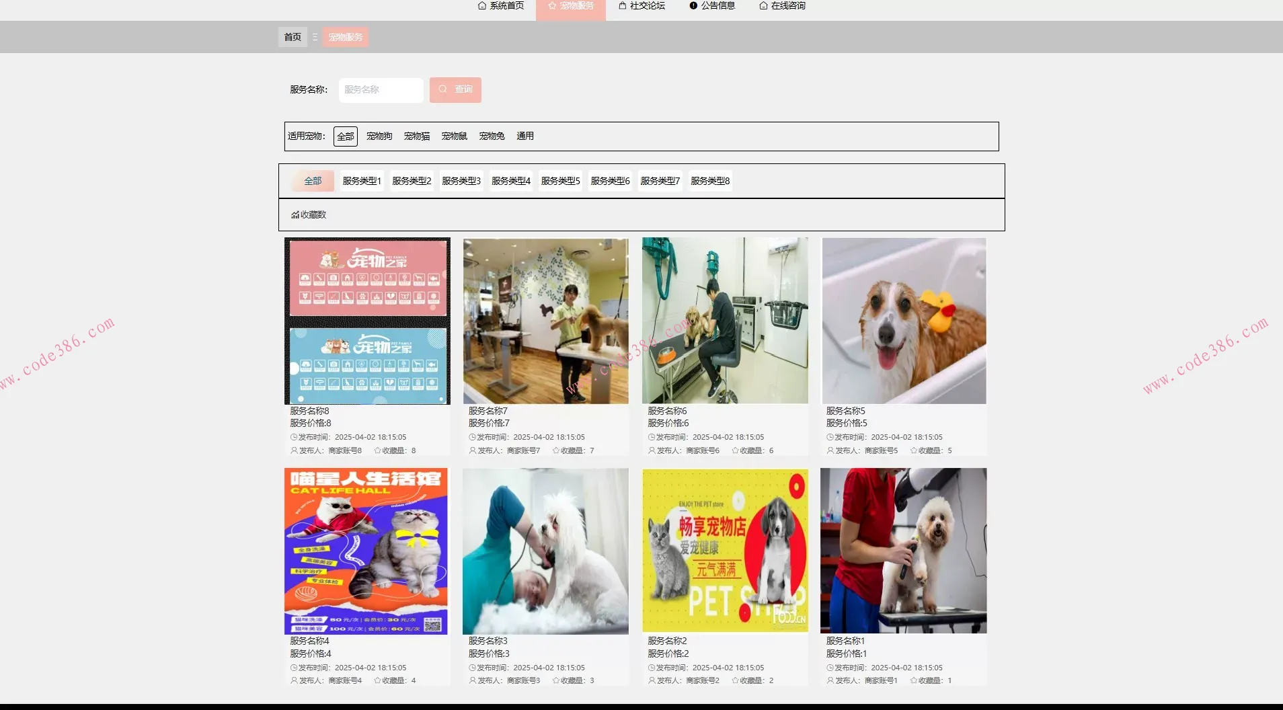This screenshot has height=710, width=1283.
Task: Focus the 服务名称 search input field
Action: click(x=381, y=89)
